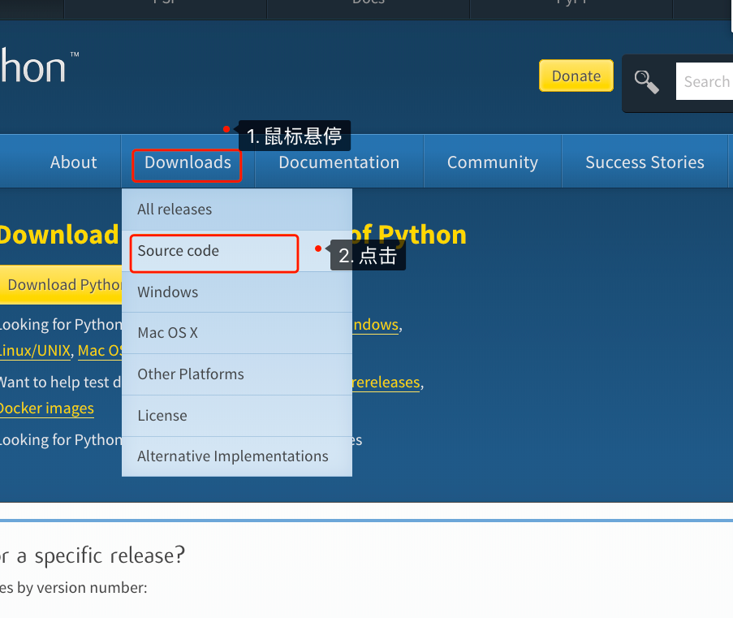Open the Downloads menu
Screen dimensions: 733x618
187,162
